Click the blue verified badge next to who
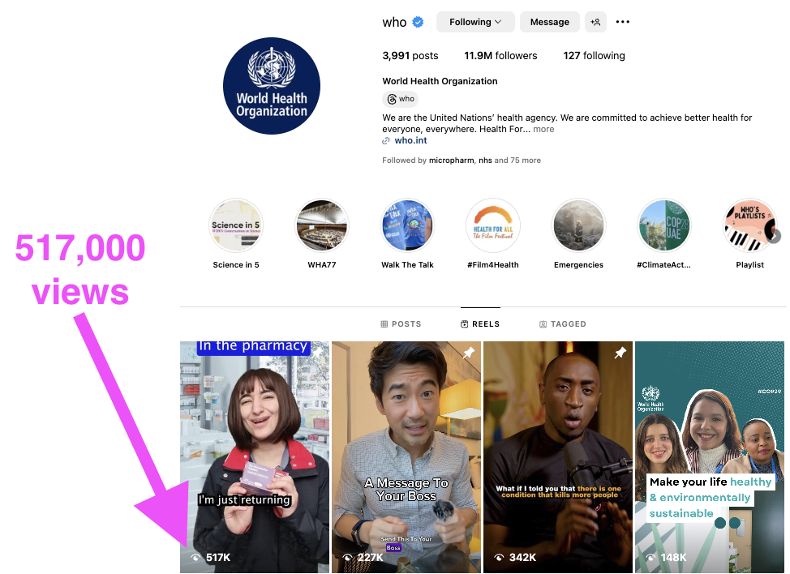This screenshot has height=574, width=790. pyautogui.click(x=416, y=22)
